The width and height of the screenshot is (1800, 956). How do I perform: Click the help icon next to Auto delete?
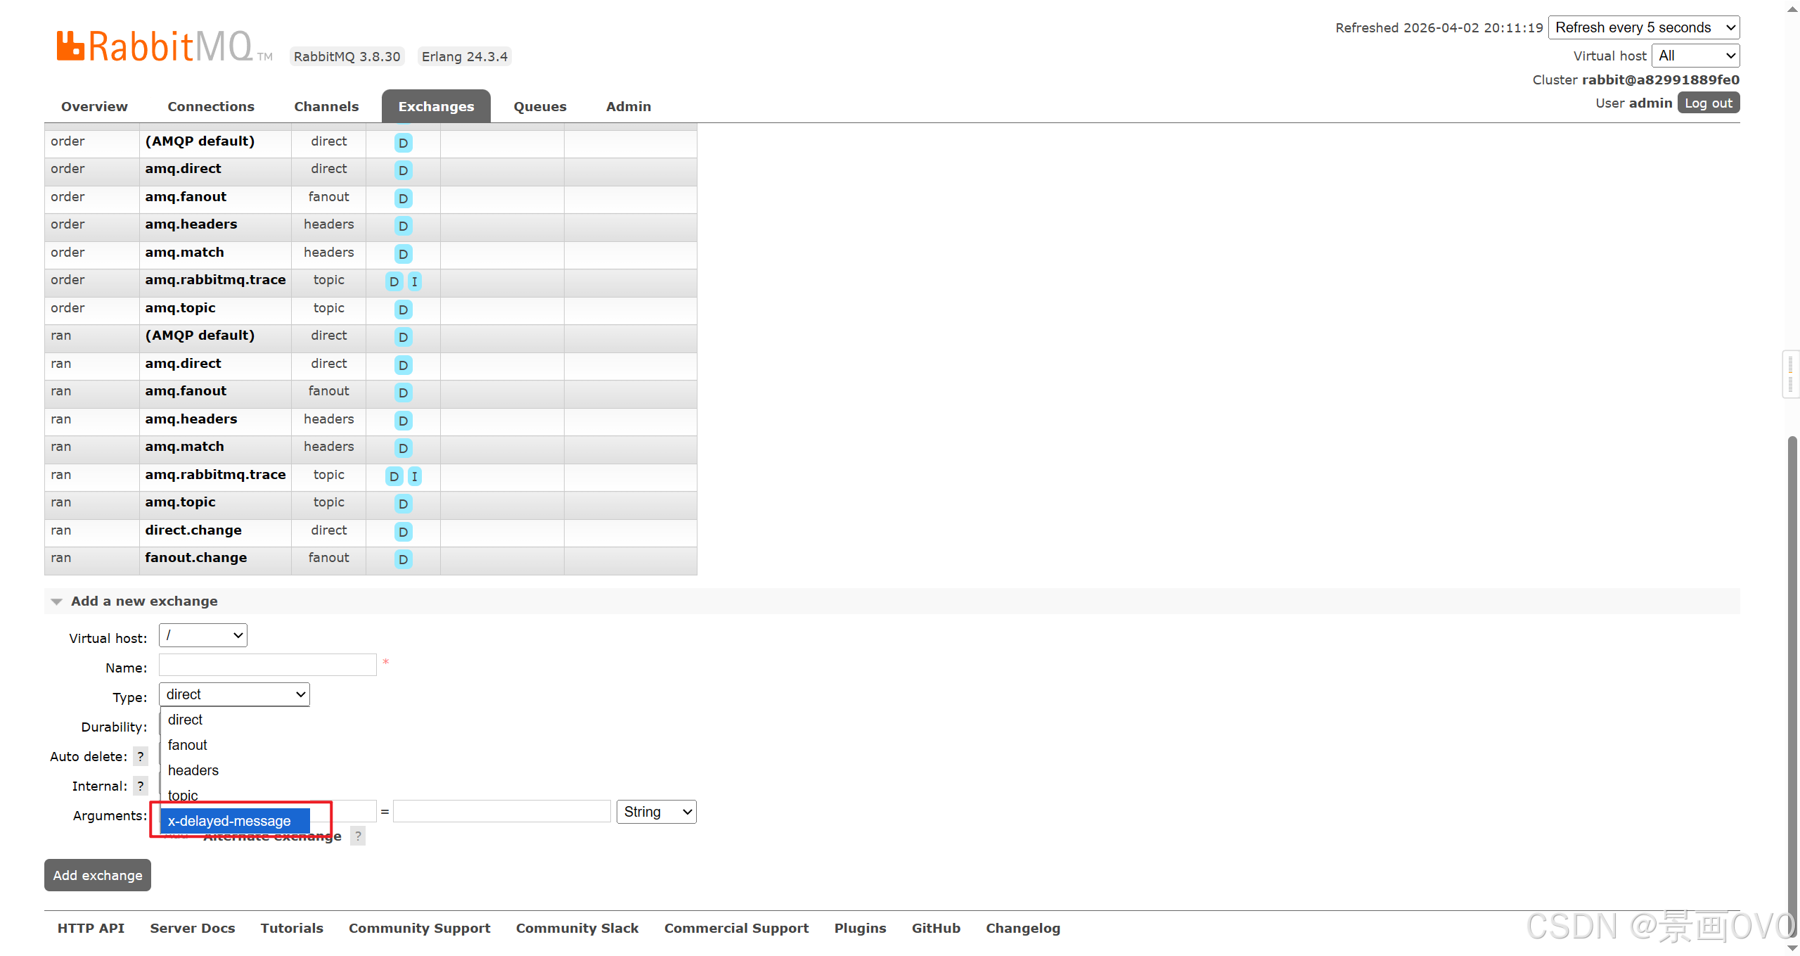coord(141,756)
